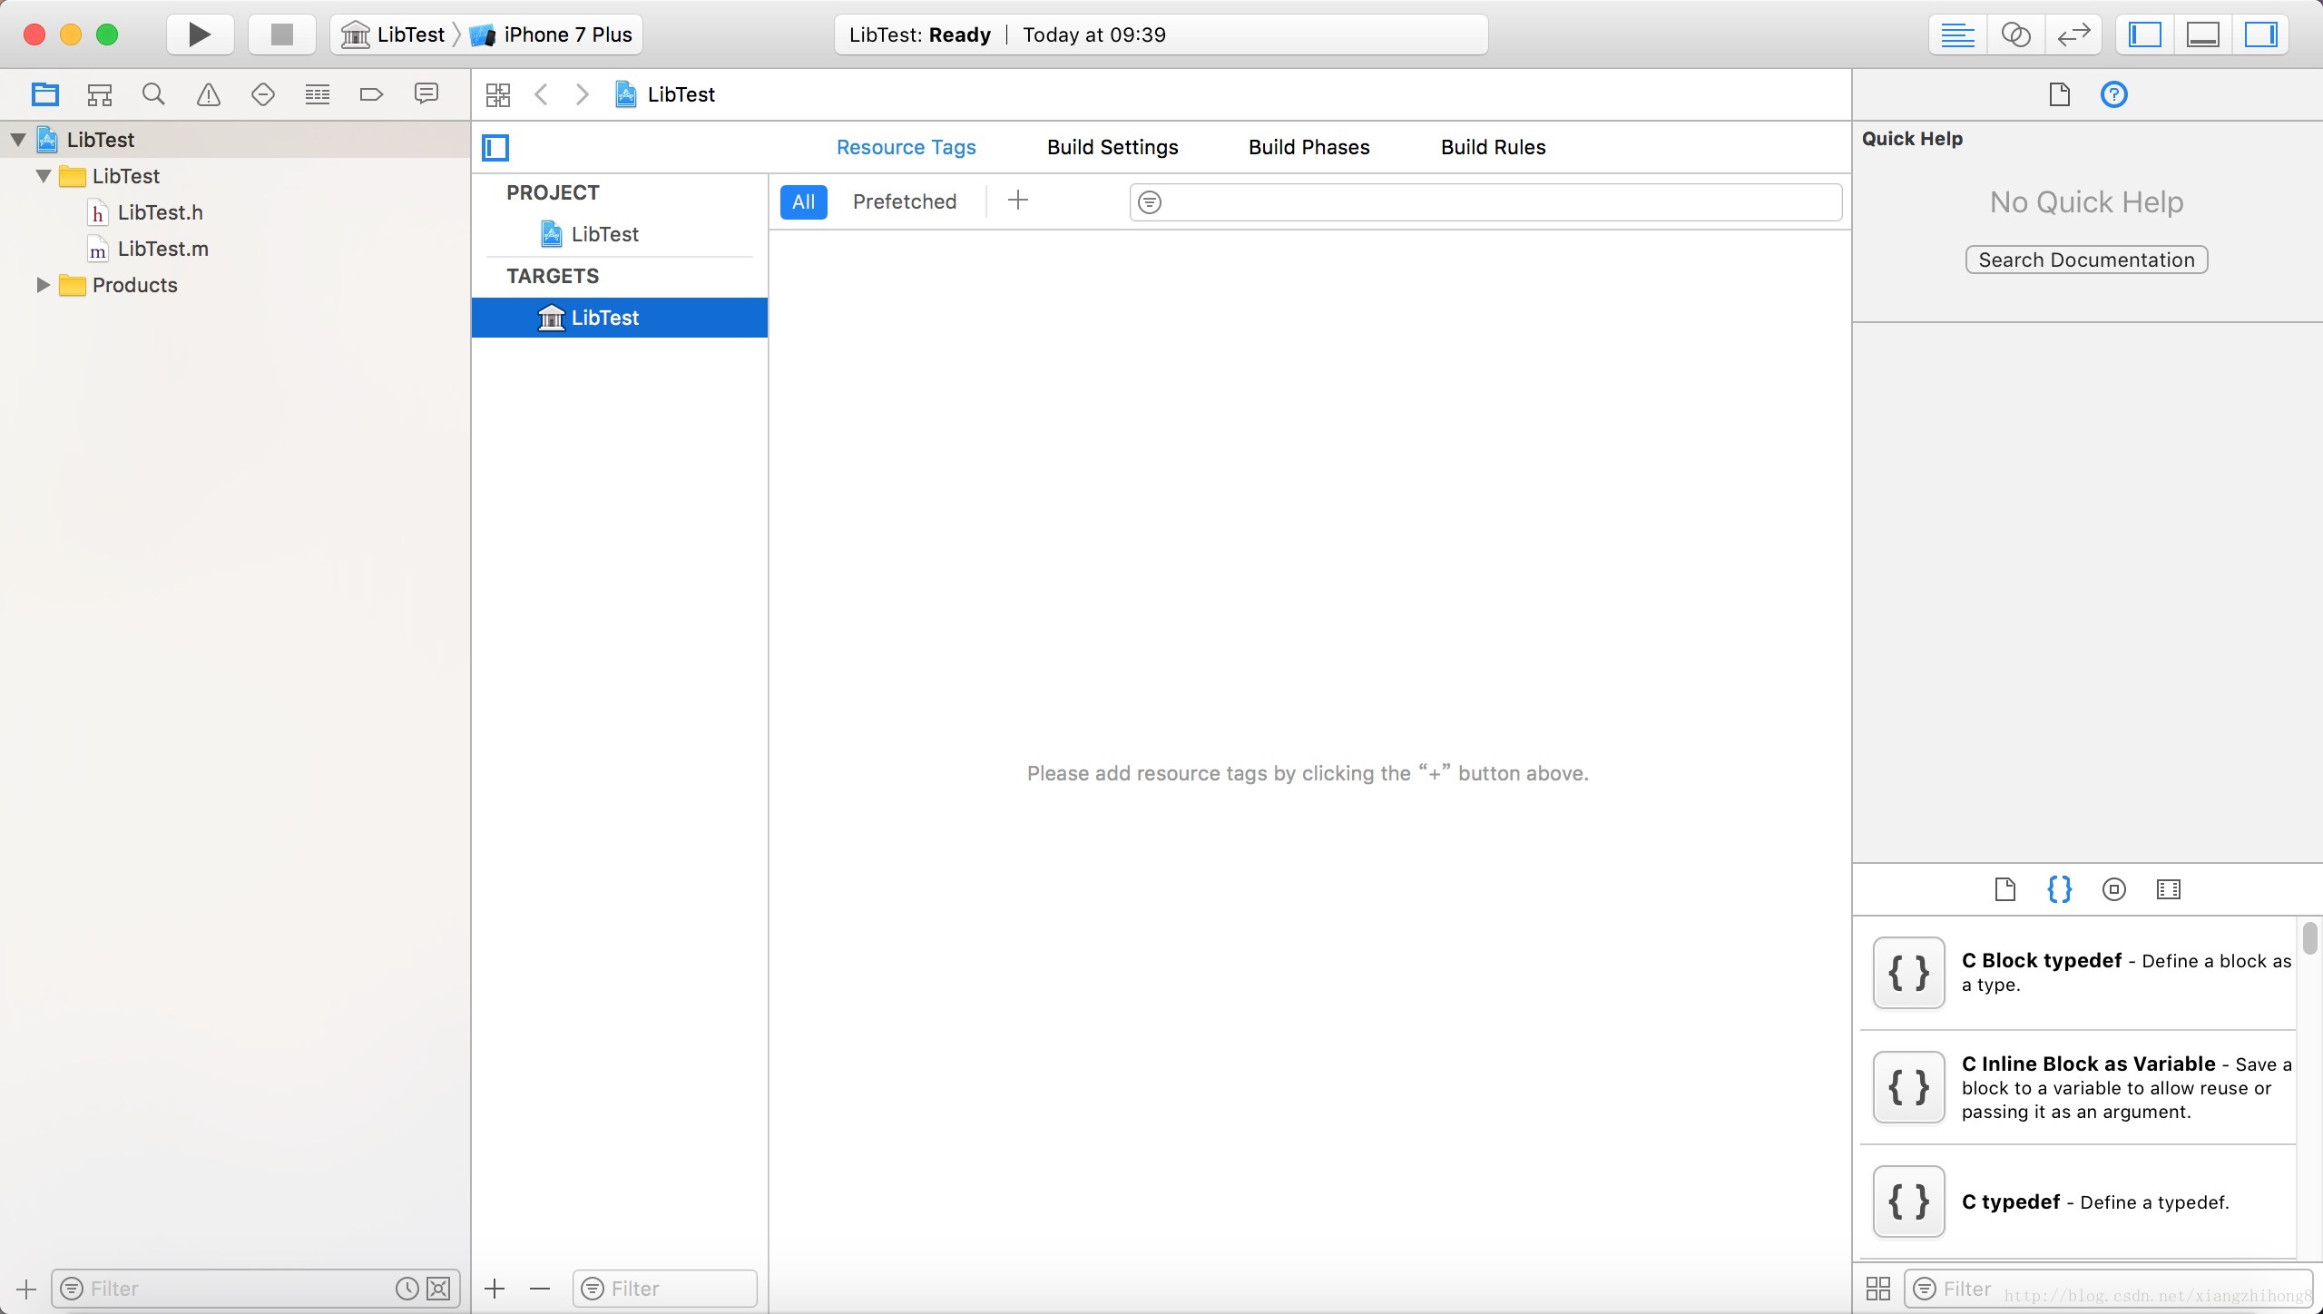Switch to the Standard editor
2323x1314 pixels.
1957,35
